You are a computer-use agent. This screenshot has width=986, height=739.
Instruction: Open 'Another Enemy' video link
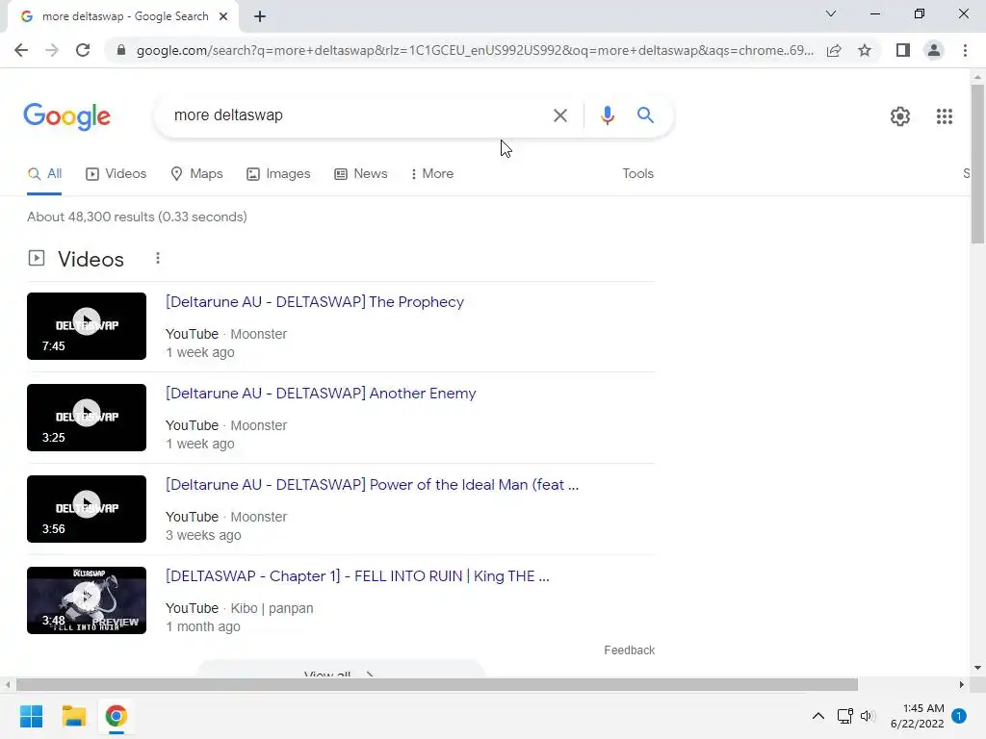point(321,394)
